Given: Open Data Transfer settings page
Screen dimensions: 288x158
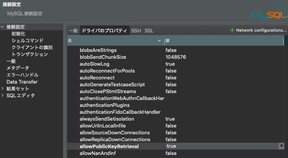Looking at the screenshot, I should tap(22, 82).
